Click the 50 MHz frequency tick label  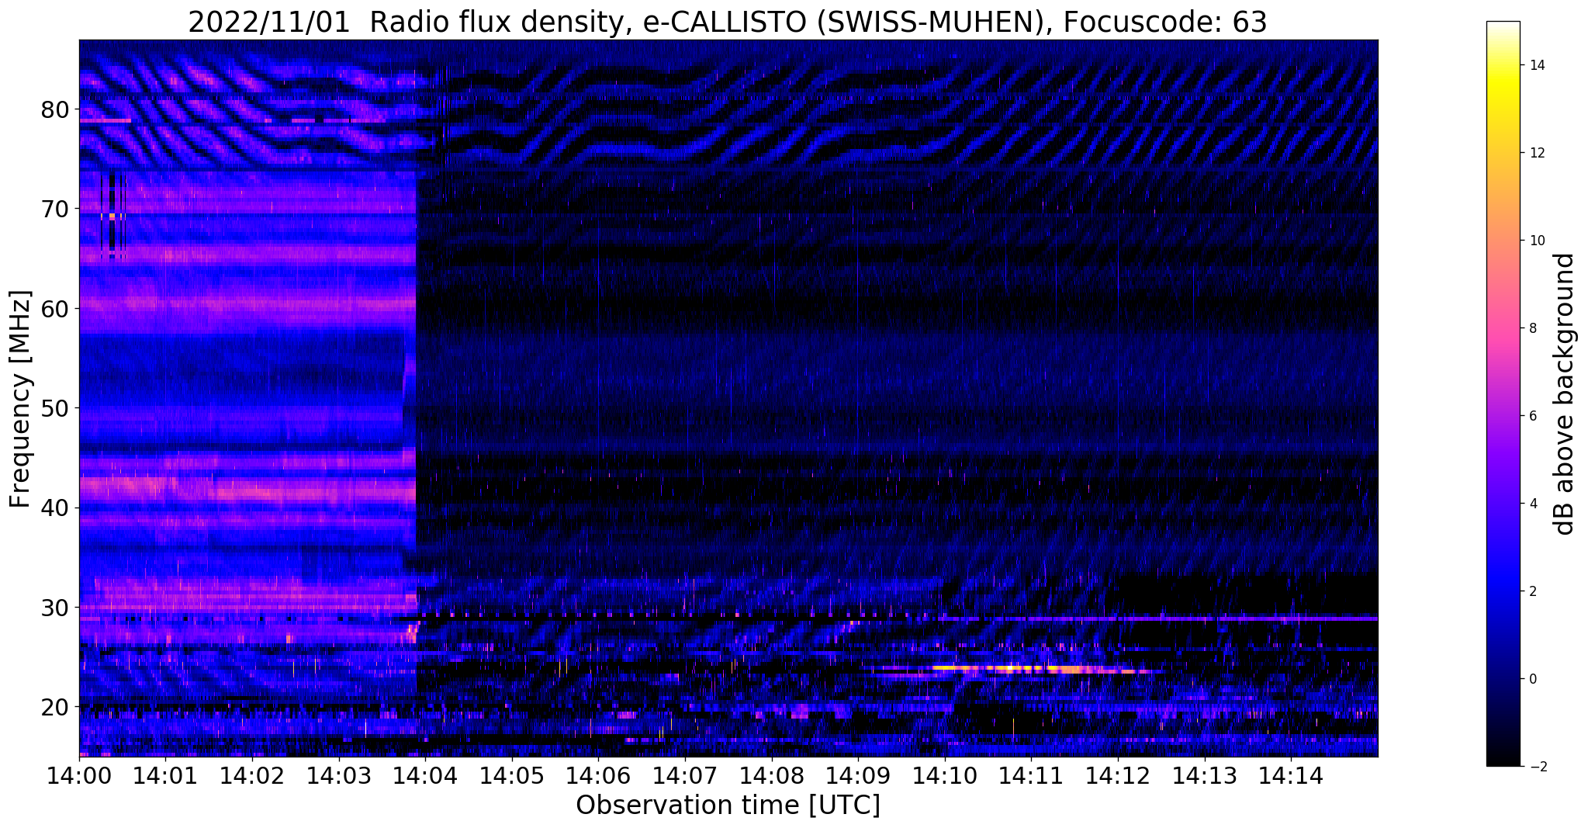[x=54, y=408]
